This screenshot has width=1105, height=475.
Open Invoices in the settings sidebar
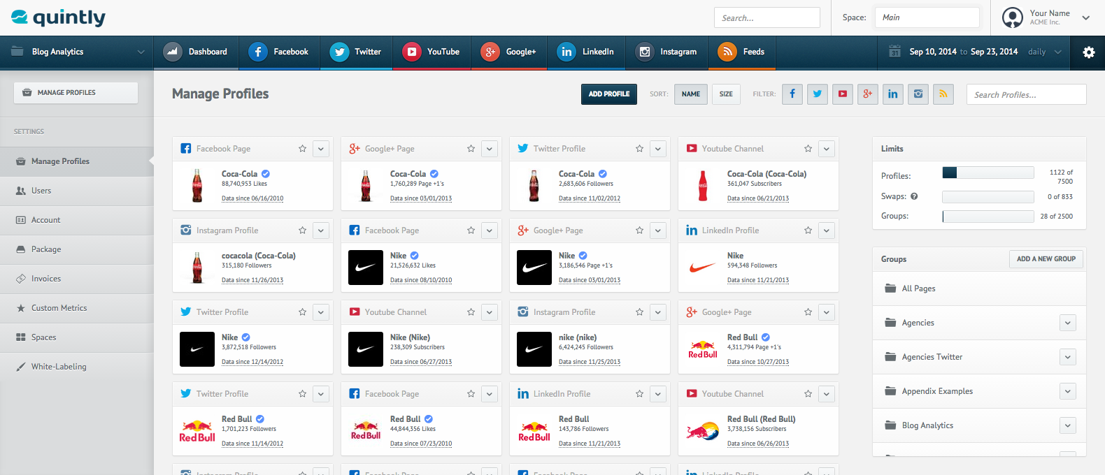[x=77, y=279]
